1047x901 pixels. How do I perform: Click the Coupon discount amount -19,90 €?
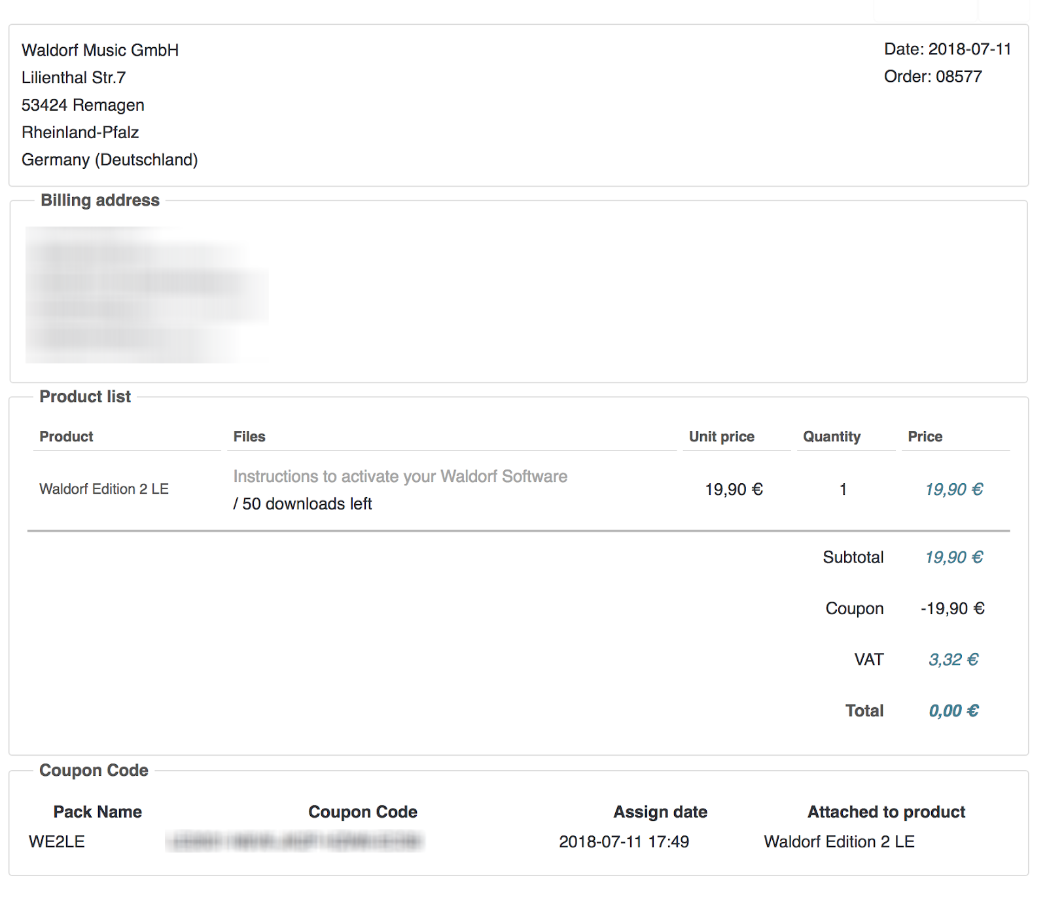[952, 608]
